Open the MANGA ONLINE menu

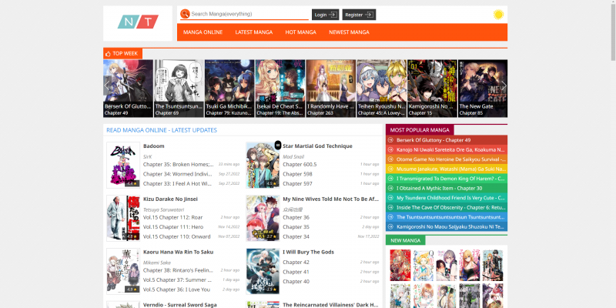coord(203,32)
